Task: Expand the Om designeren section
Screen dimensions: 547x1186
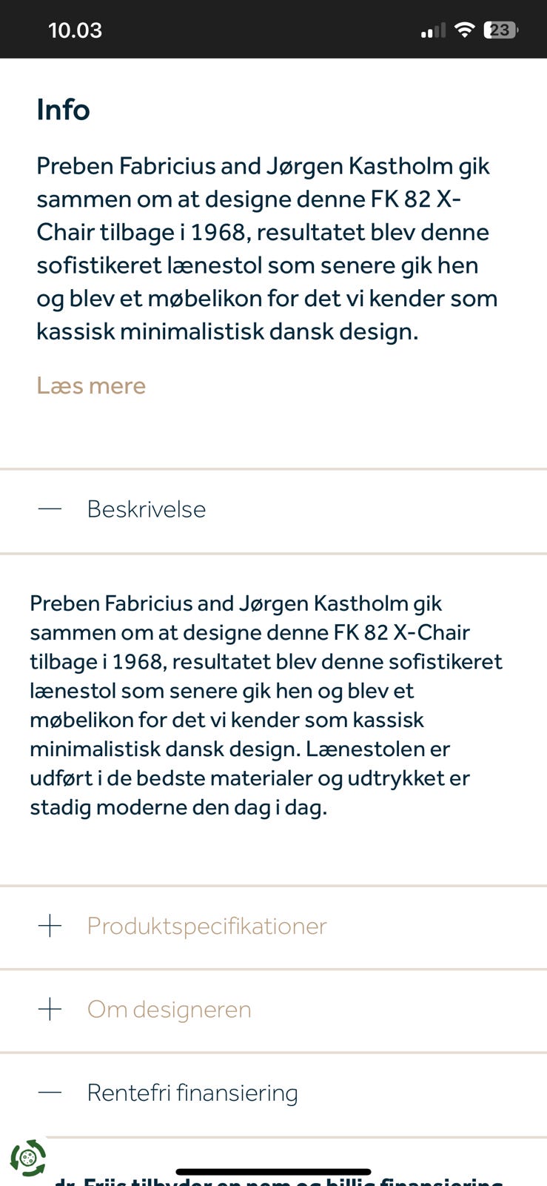Action: [169, 1009]
